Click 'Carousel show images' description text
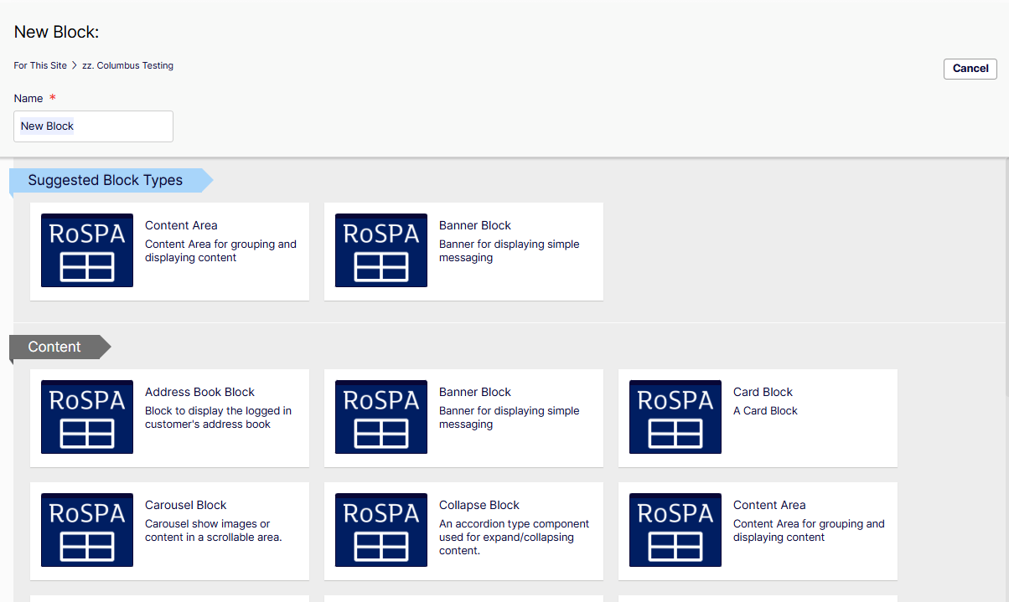 (x=214, y=531)
